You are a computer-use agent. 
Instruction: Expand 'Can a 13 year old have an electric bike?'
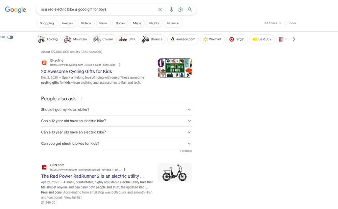(x=116, y=132)
